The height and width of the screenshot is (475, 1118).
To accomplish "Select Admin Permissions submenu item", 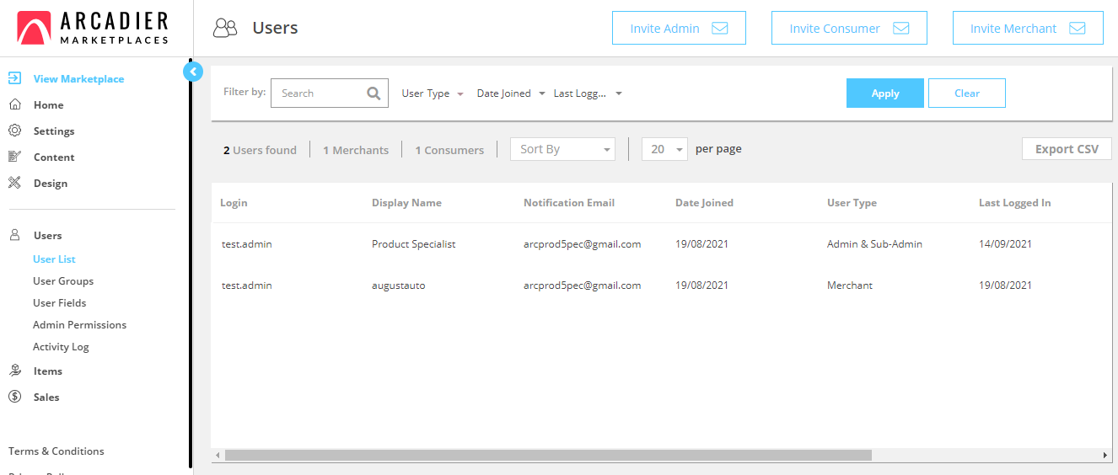I will (x=79, y=325).
